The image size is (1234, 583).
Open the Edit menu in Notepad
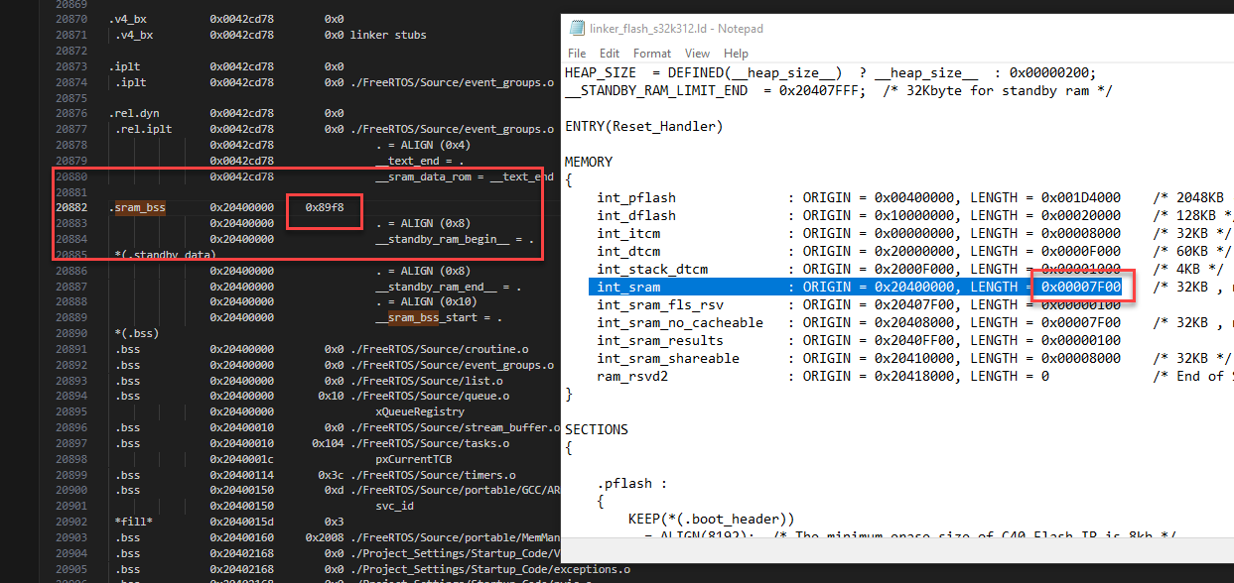tap(610, 53)
